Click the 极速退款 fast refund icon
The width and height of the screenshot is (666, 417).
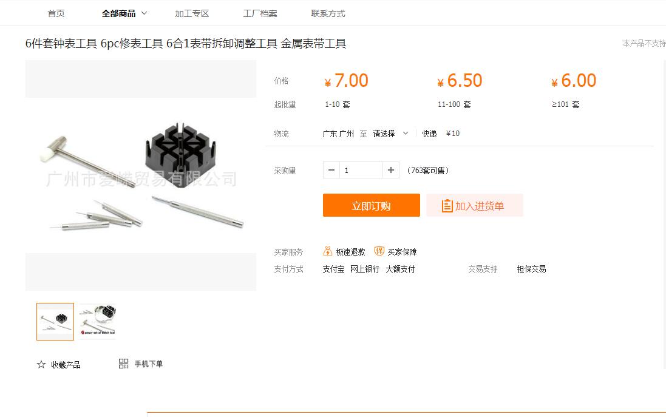[x=328, y=251]
